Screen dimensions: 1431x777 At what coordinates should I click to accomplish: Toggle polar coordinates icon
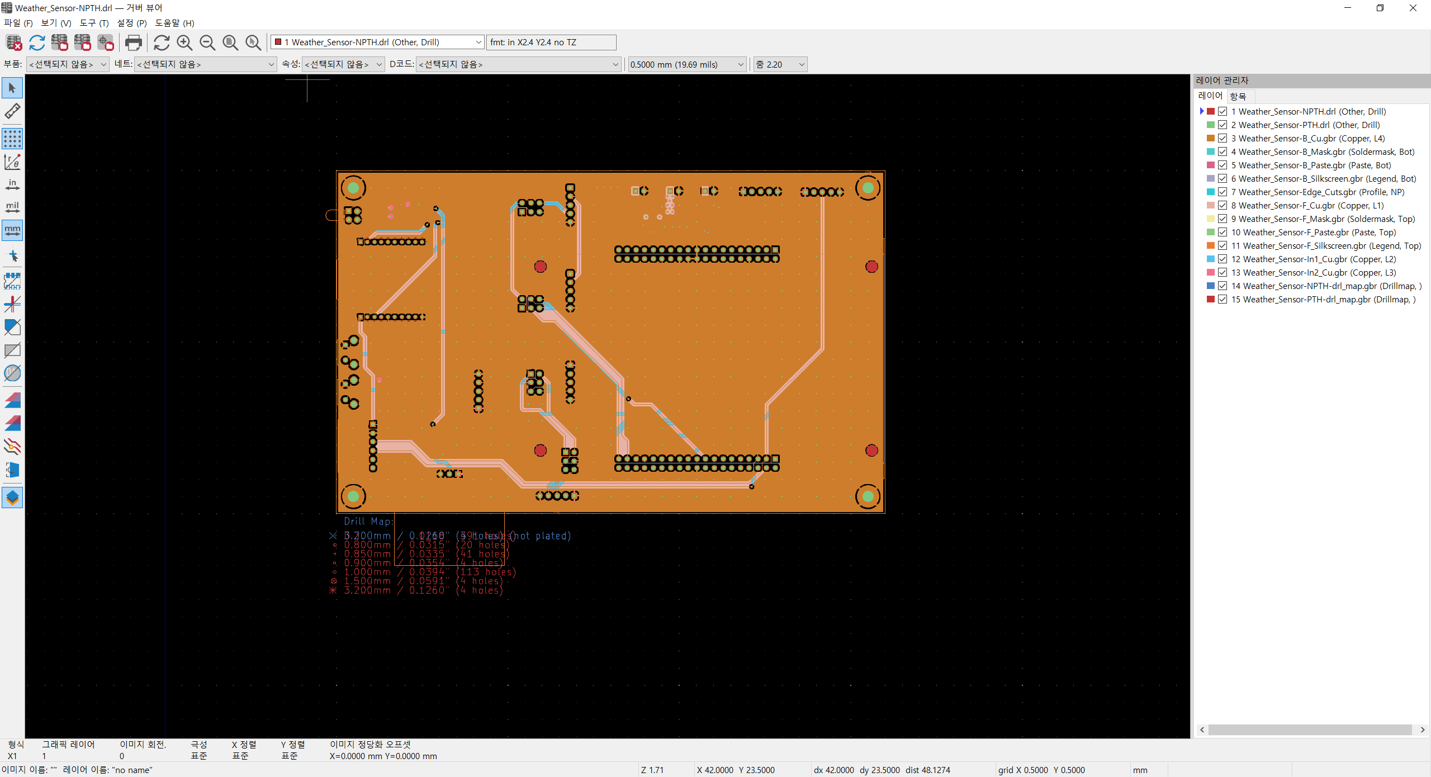click(12, 162)
